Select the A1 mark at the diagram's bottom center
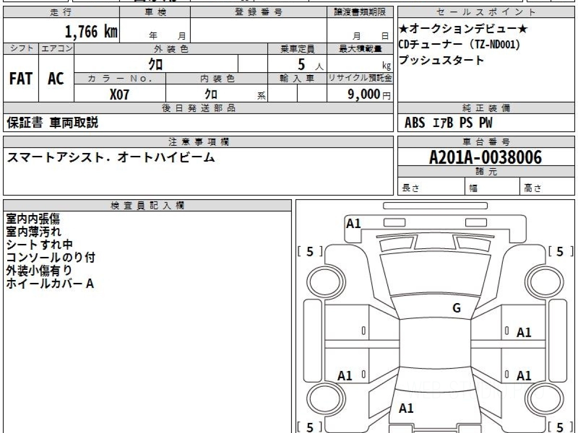The height and width of the screenshot is (433, 578). point(406,408)
